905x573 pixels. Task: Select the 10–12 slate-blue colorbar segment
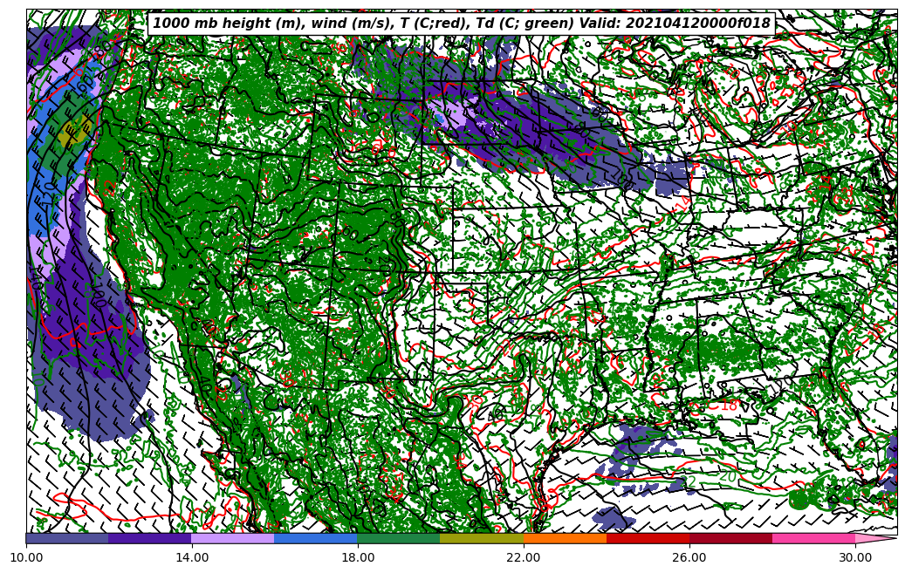click(x=67, y=538)
